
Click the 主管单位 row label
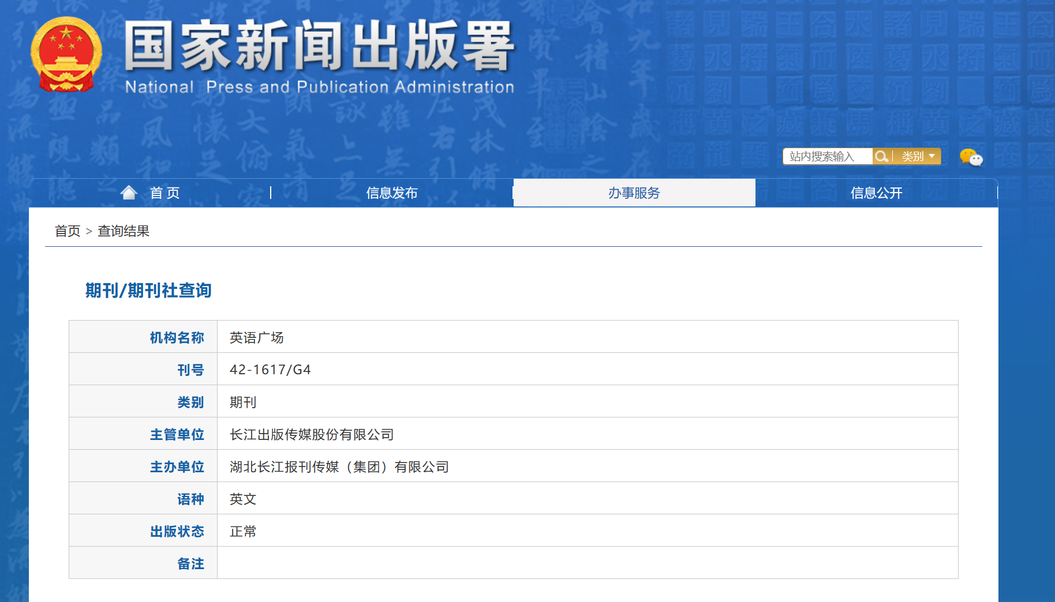pyautogui.click(x=177, y=434)
